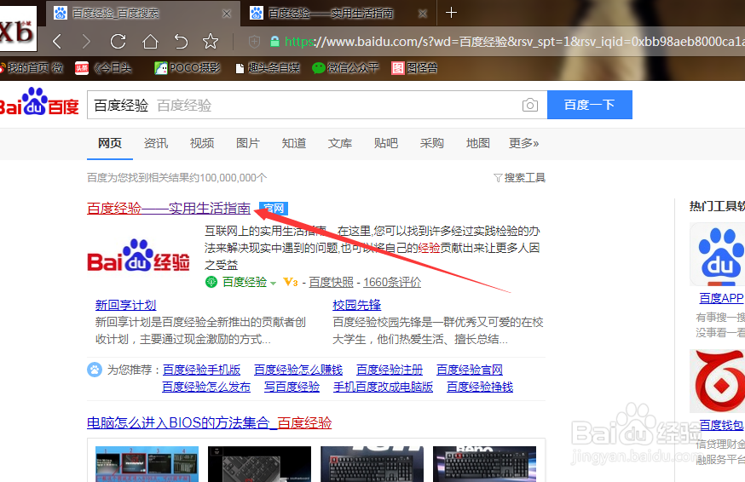
Task: Close the 百度经验——实用生活指南 tab
Action: (x=423, y=14)
